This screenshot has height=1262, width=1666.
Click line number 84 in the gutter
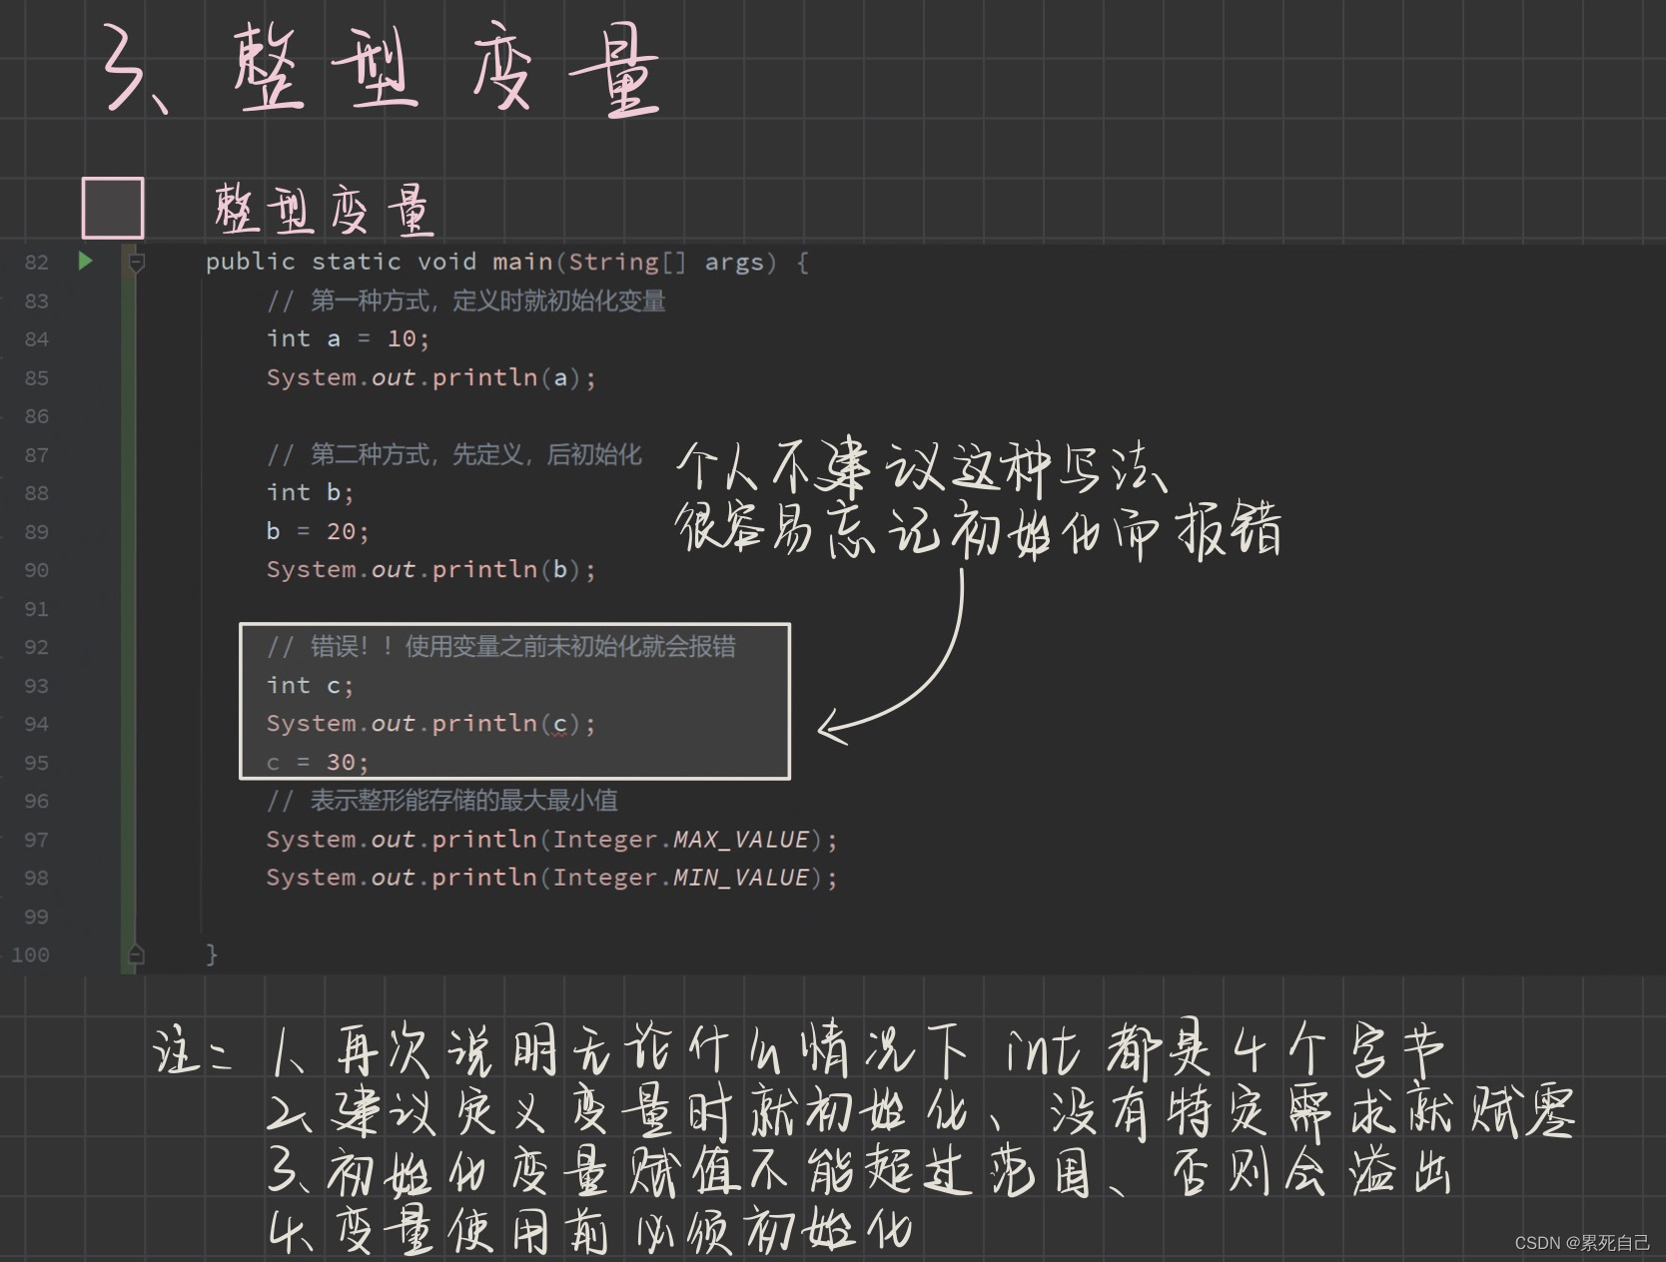pyautogui.click(x=36, y=339)
